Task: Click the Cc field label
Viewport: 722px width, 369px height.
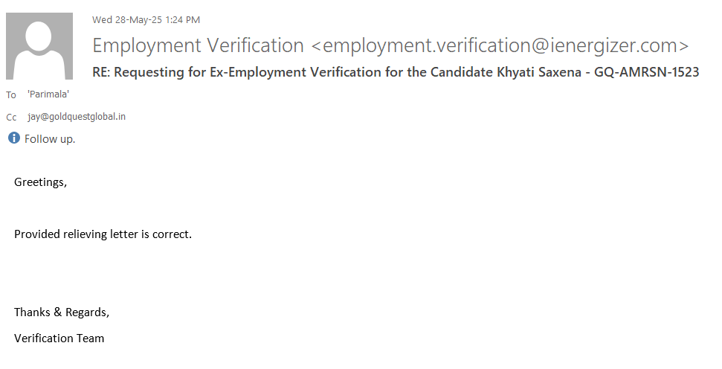Action: [x=11, y=117]
